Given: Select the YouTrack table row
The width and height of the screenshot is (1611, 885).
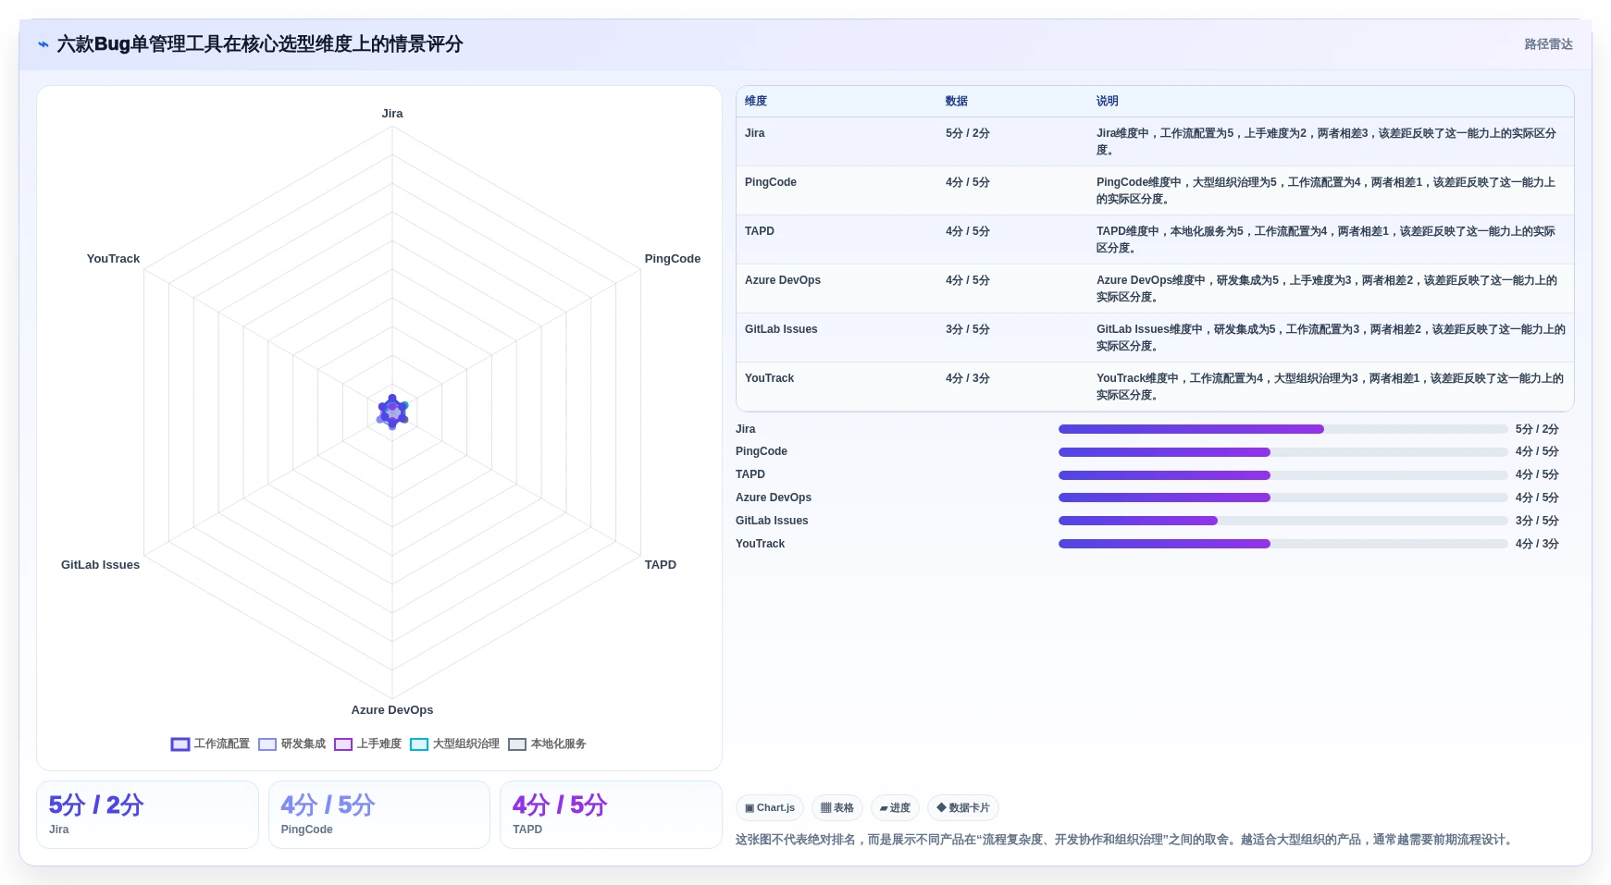Looking at the screenshot, I should tap(1155, 387).
